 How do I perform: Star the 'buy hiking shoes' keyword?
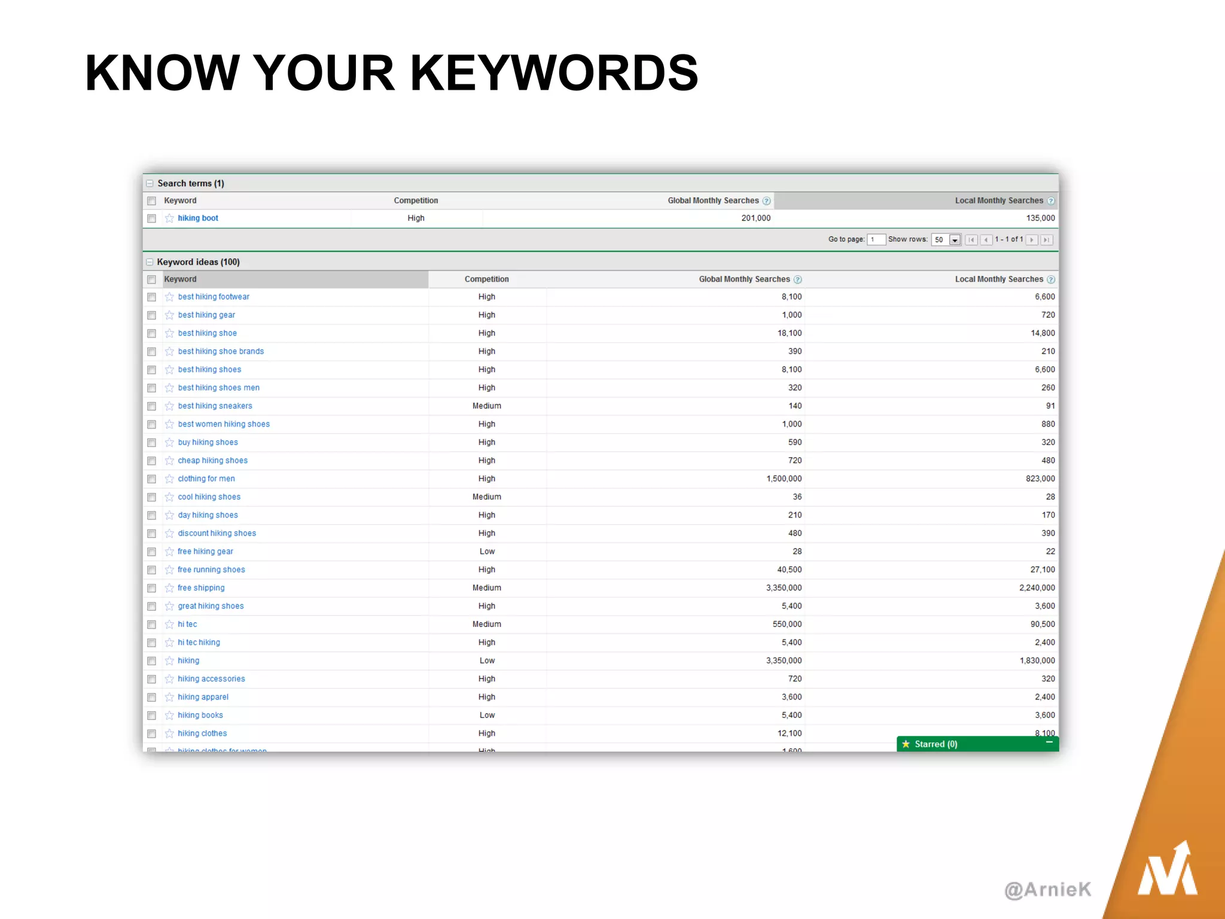[169, 443]
